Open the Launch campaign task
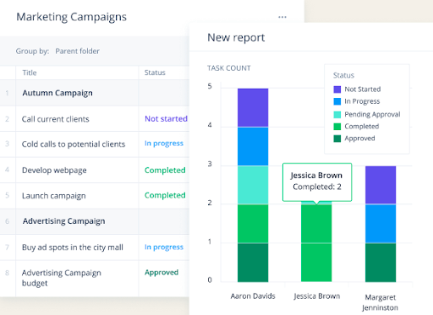 54,196
